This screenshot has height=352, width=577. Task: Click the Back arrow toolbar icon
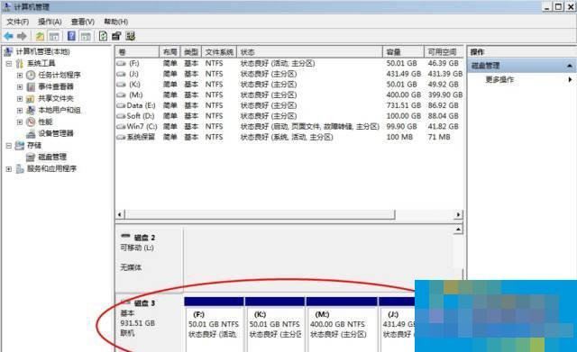pyautogui.click(x=8, y=36)
